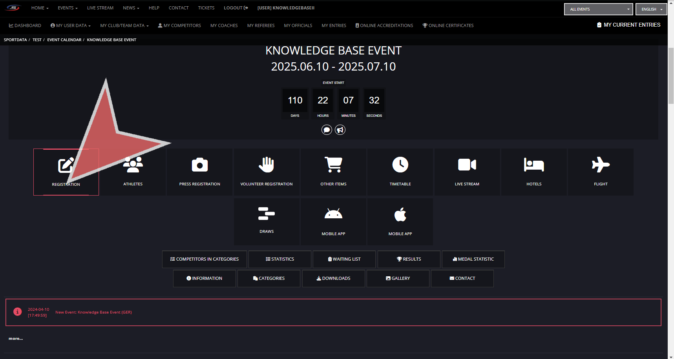
Task: Click the Competitors in Categories button
Action: click(x=204, y=259)
